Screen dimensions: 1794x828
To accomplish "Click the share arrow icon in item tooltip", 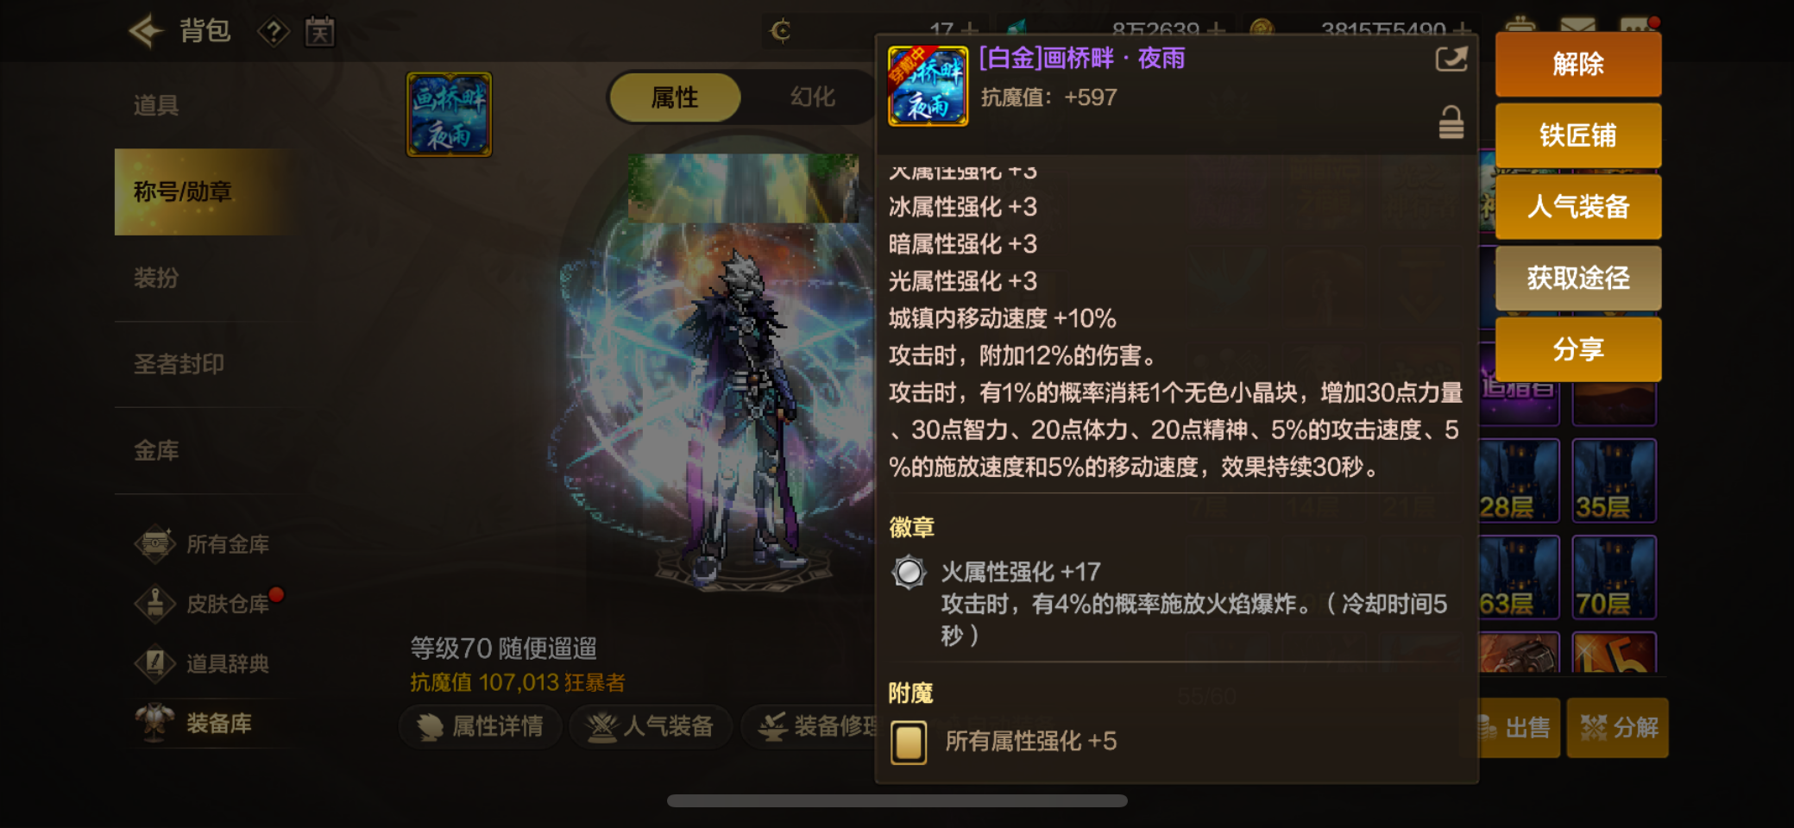I will coord(1451,59).
